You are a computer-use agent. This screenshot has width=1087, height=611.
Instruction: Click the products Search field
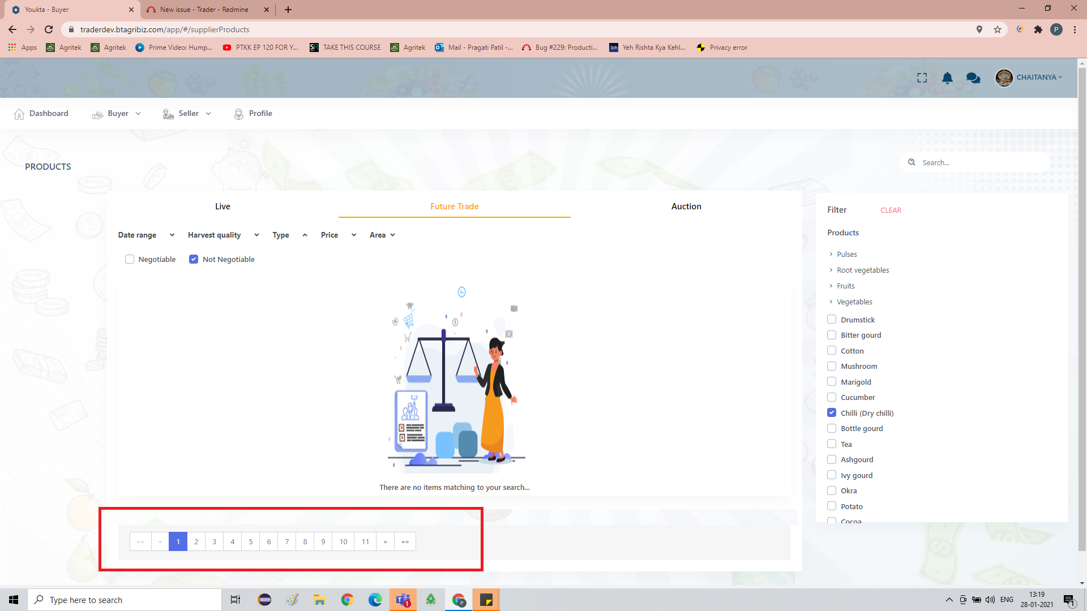tap(976, 162)
